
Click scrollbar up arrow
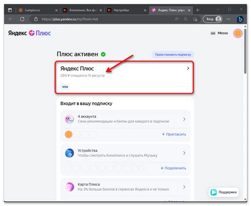pos(245,26)
